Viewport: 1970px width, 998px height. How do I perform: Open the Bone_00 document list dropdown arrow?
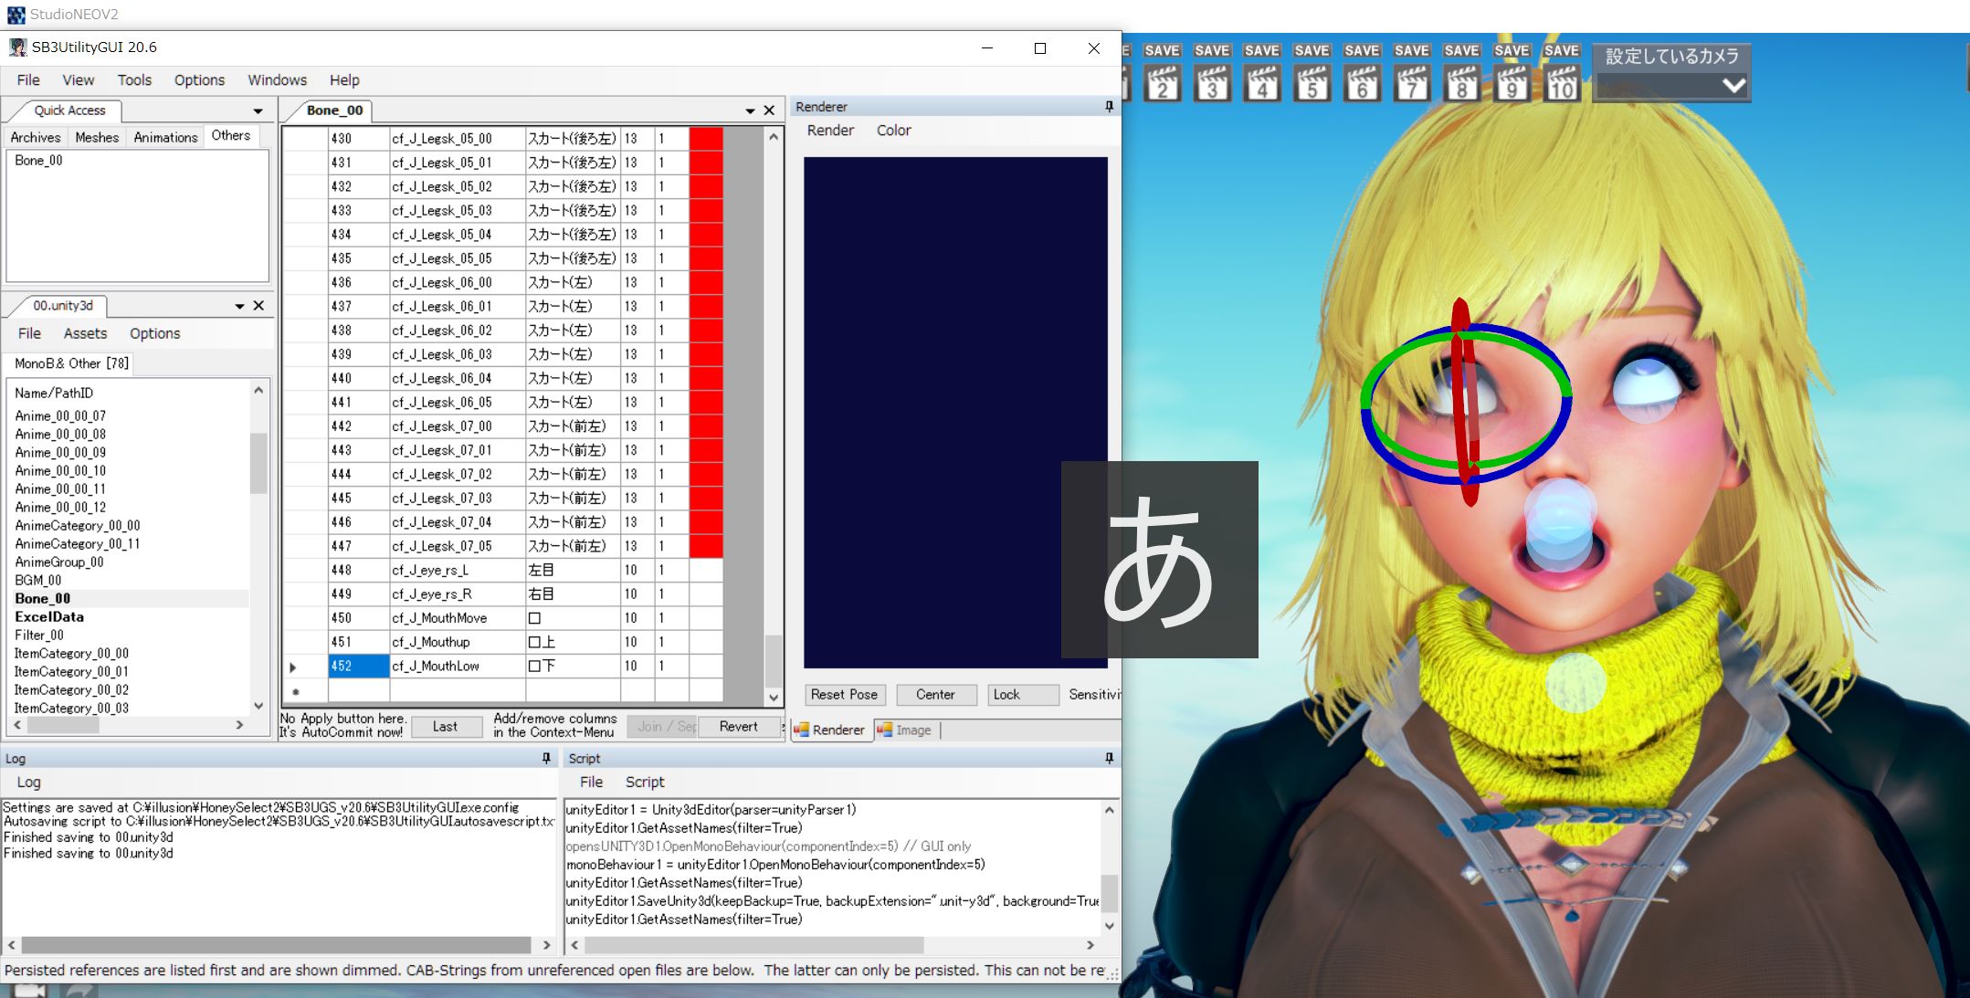(x=750, y=110)
